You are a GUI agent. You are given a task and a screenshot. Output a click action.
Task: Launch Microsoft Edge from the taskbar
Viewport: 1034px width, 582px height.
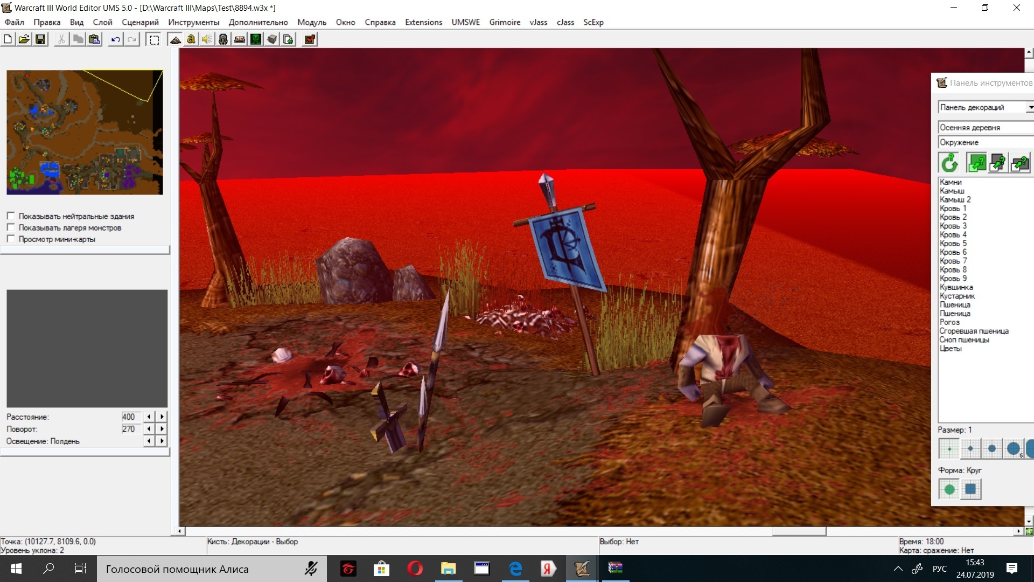pyautogui.click(x=515, y=569)
